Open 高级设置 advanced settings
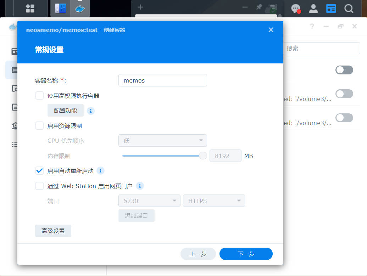Image resolution: width=367 pixels, height=276 pixels. point(53,231)
